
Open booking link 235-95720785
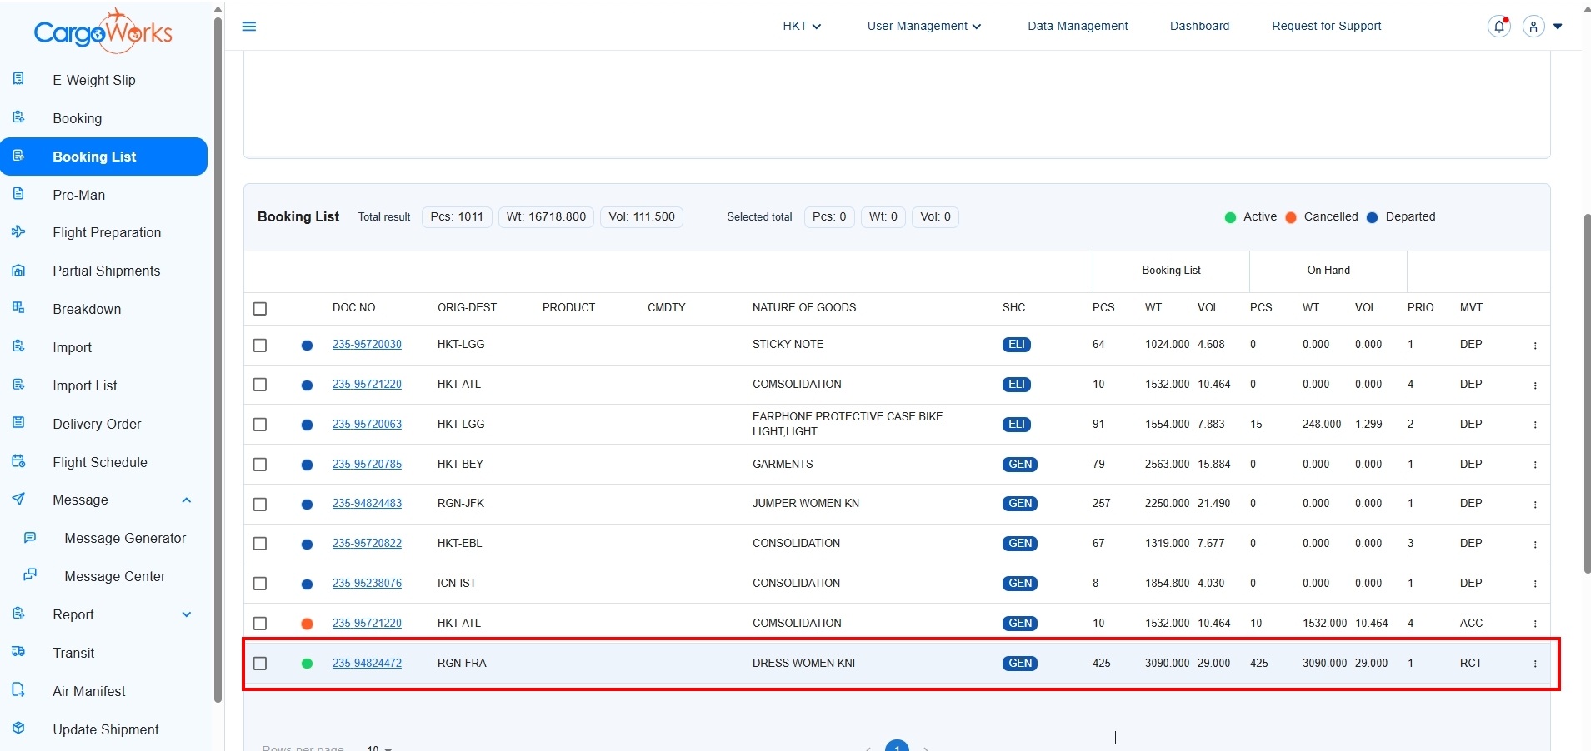point(367,465)
